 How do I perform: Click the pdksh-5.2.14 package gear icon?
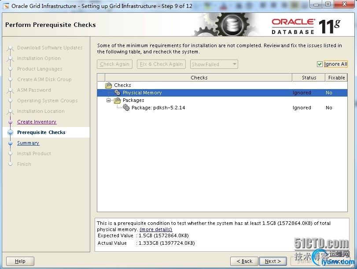[126, 108]
